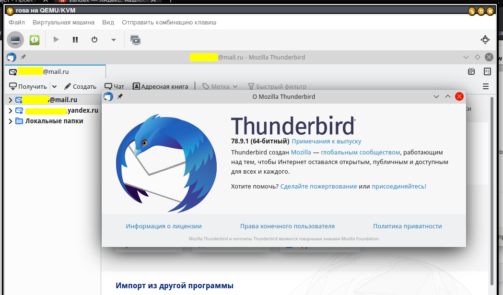Show the virtual machine graphical console
Screen dimensions: 503x295
[x=15, y=40]
